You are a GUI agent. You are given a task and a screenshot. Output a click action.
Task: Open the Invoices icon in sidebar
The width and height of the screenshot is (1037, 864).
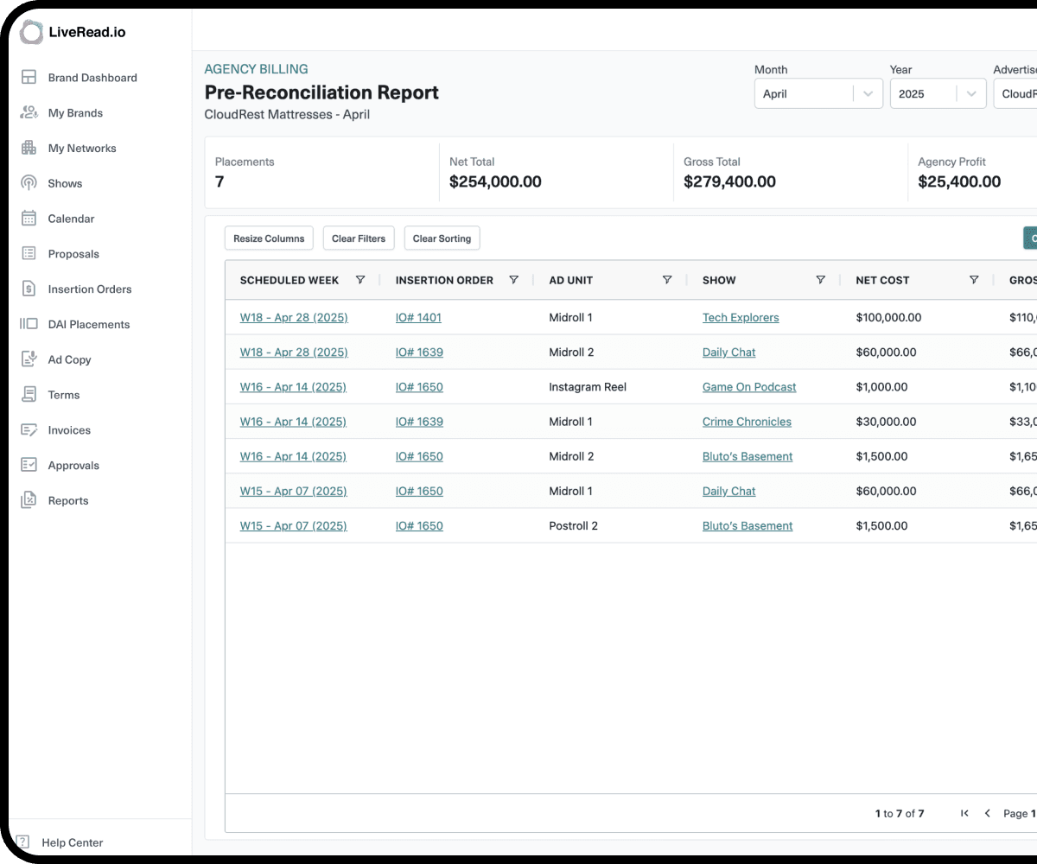coord(29,430)
